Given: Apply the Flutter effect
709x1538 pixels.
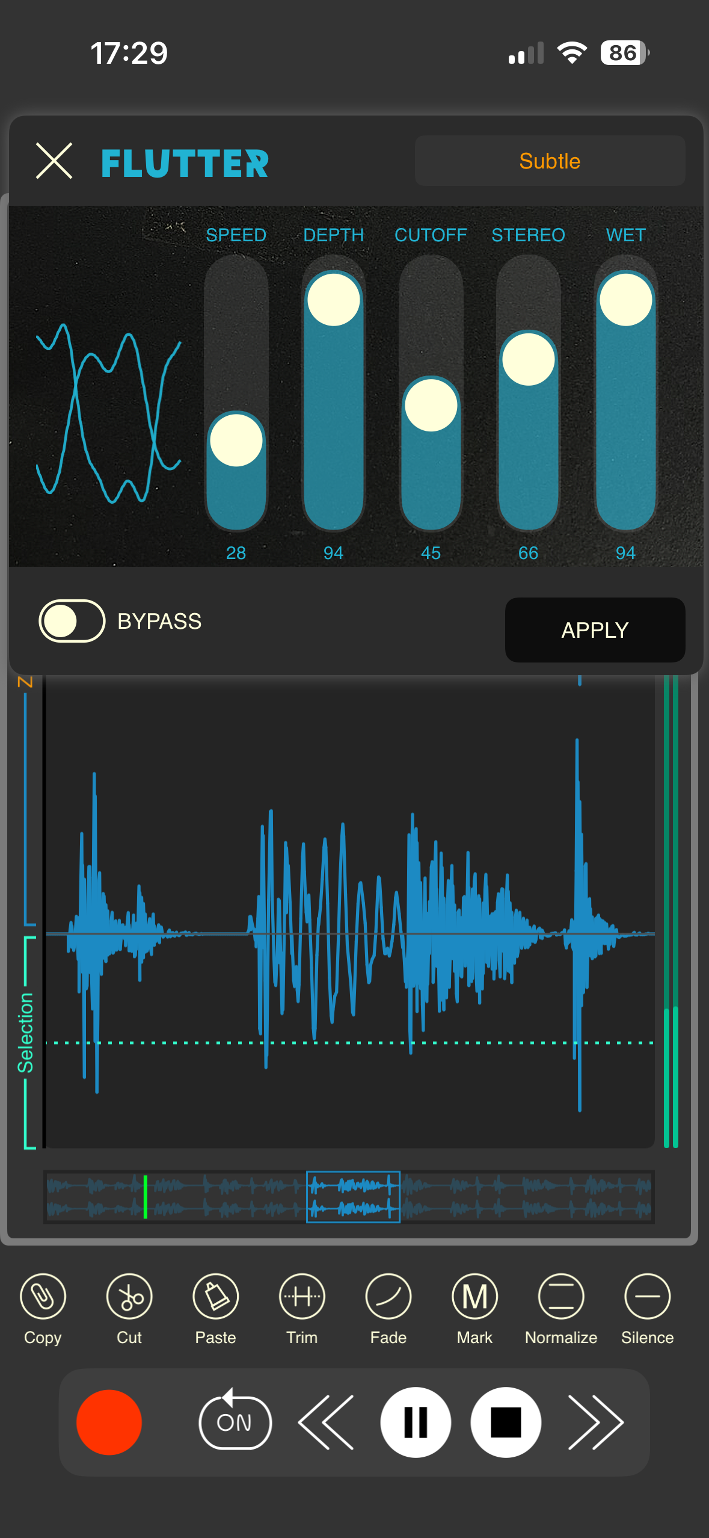Looking at the screenshot, I should [595, 630].
